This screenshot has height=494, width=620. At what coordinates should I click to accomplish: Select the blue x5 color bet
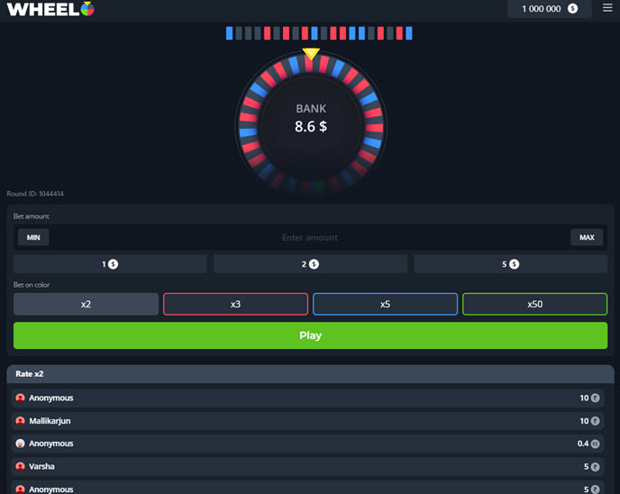pos(385,305)
